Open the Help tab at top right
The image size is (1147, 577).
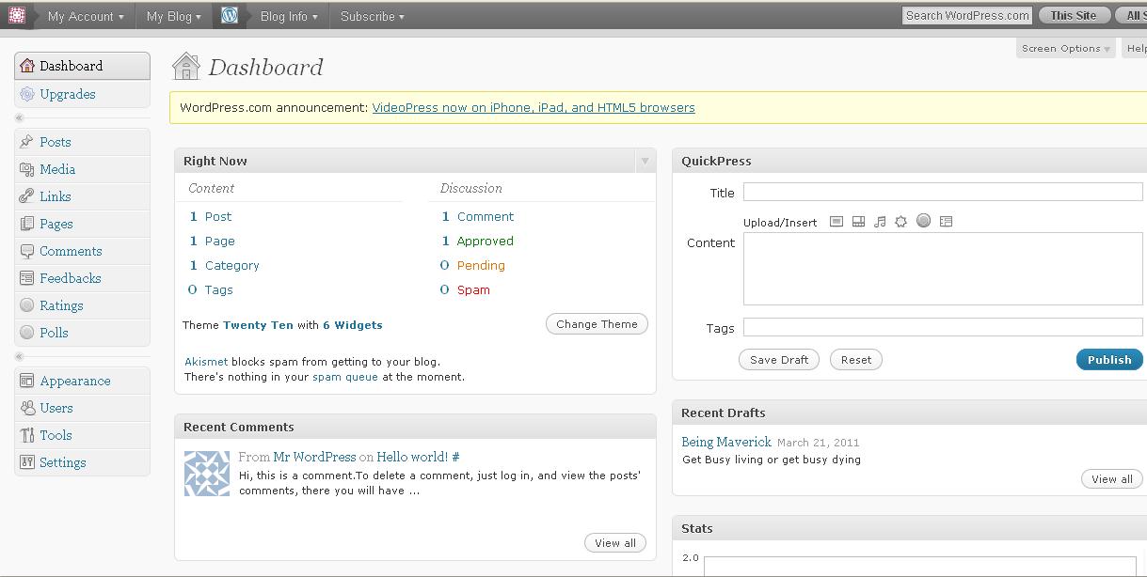[x=1136, y=48]
